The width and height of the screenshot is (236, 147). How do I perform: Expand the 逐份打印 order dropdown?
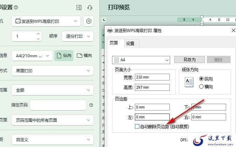pos(78,36)
